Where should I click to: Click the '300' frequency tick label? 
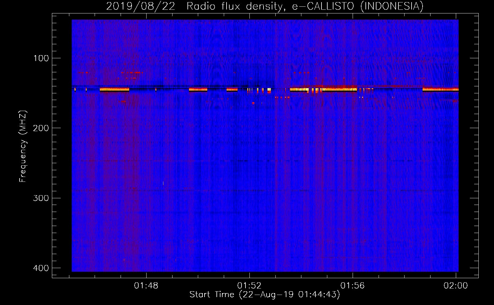(41, 198)
